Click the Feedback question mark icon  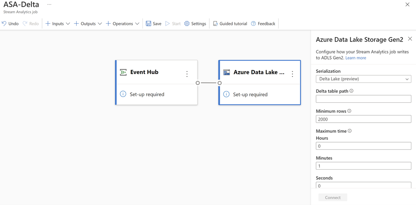pyautogui.click(x=253, y=24)
